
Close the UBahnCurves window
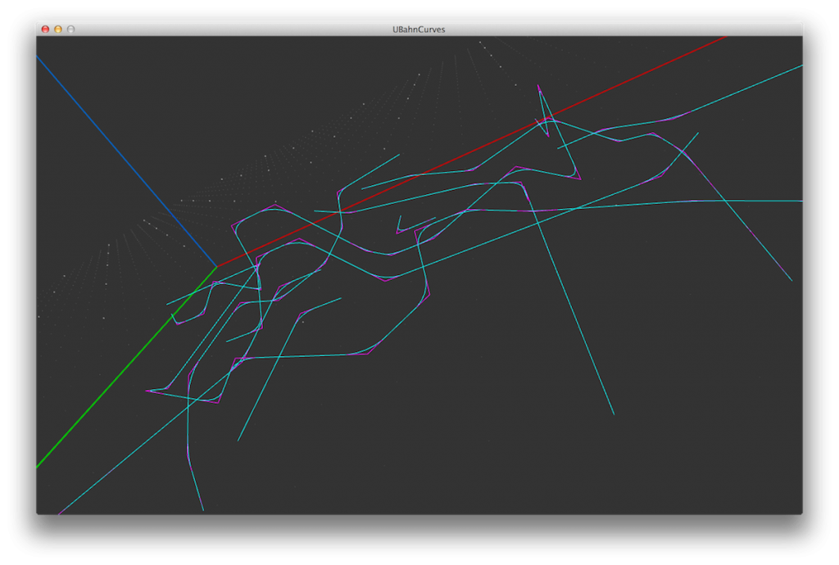point(46,29)
